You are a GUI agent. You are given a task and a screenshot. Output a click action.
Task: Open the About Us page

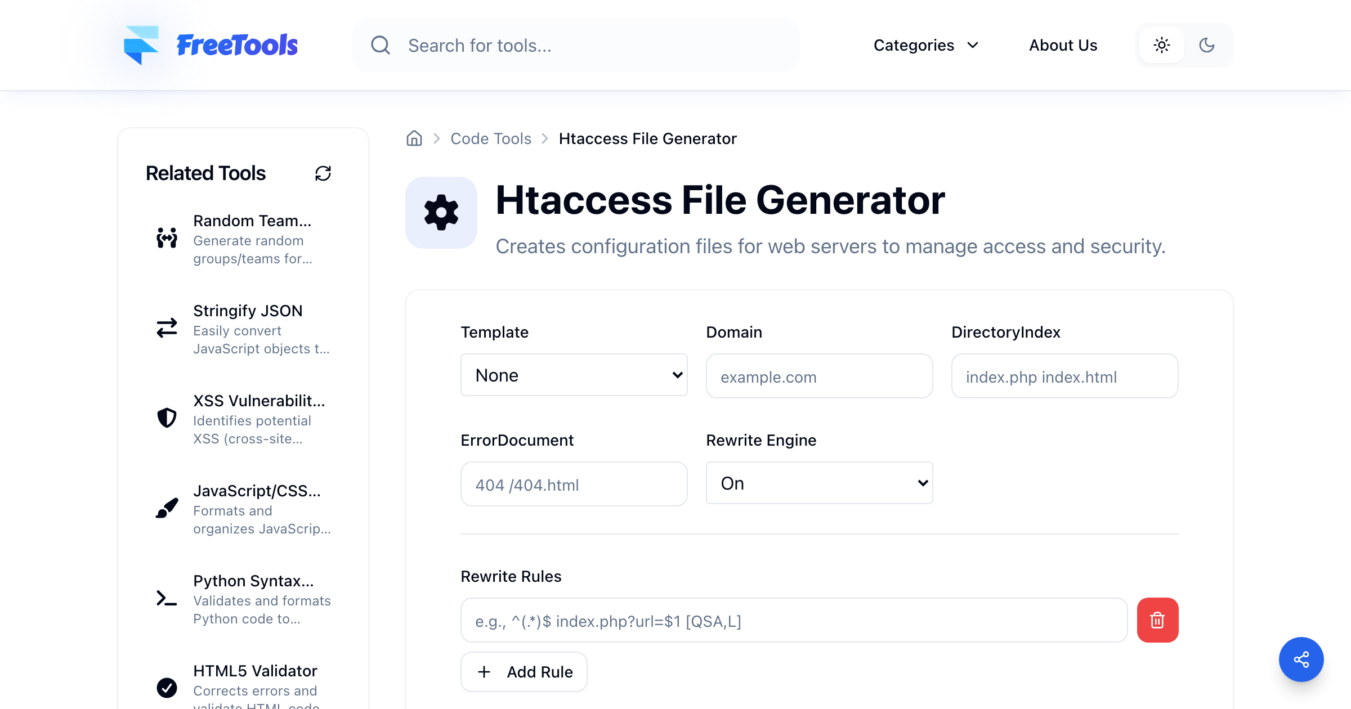(1063, 45)
